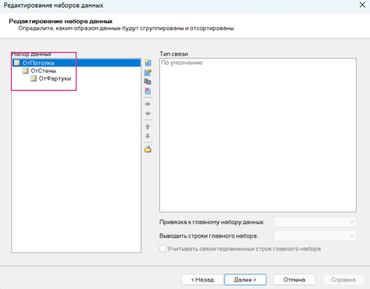Select the ОтФартуки data set

point(55,79)
